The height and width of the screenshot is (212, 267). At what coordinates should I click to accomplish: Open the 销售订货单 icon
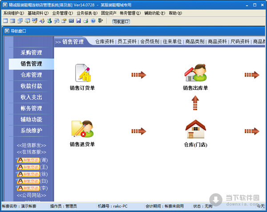[83, 73]
